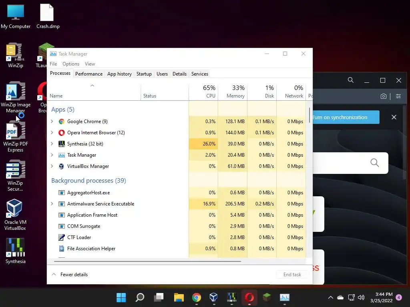Screen dimensions: 410x307
Task: Open the Opera easy setup sliders icon
Action: [398, 96]
